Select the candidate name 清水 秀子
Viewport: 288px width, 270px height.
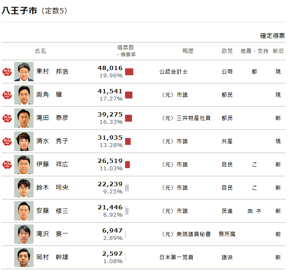click(x=52, y=141)
